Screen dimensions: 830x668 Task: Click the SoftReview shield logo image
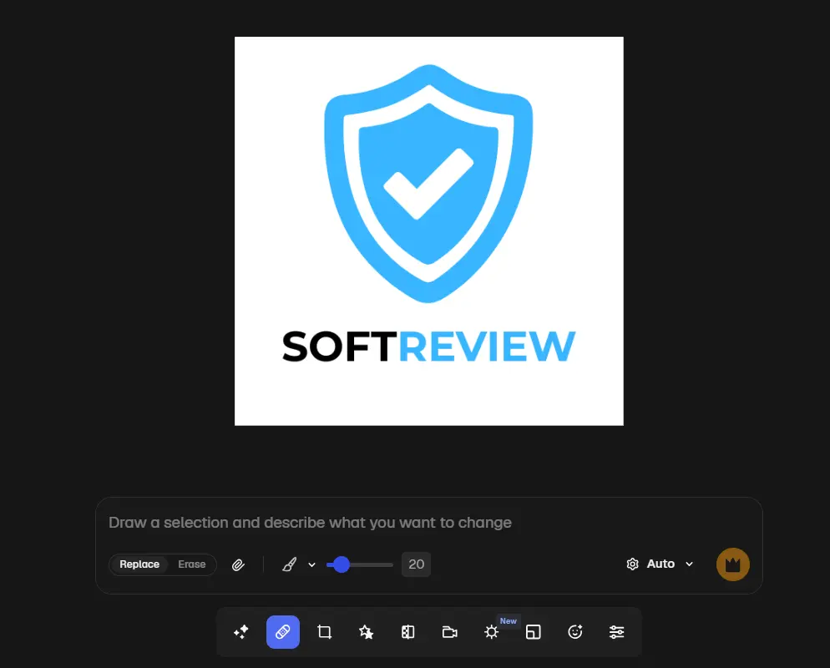click(x=428, y=230)
